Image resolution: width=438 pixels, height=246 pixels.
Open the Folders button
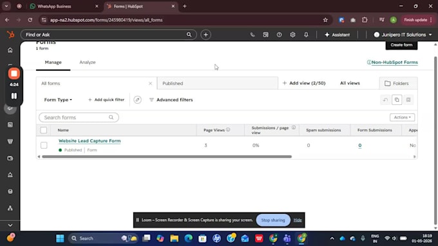[399, 83]
